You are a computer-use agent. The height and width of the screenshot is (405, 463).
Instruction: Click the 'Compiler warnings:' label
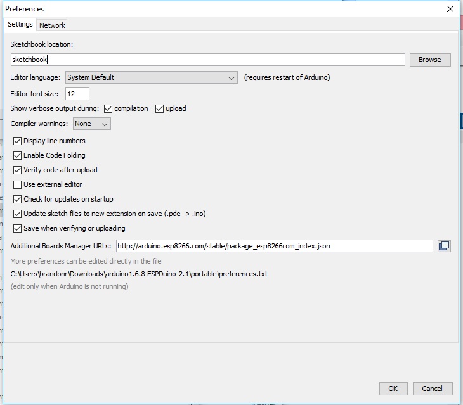[x=39, y=124]
